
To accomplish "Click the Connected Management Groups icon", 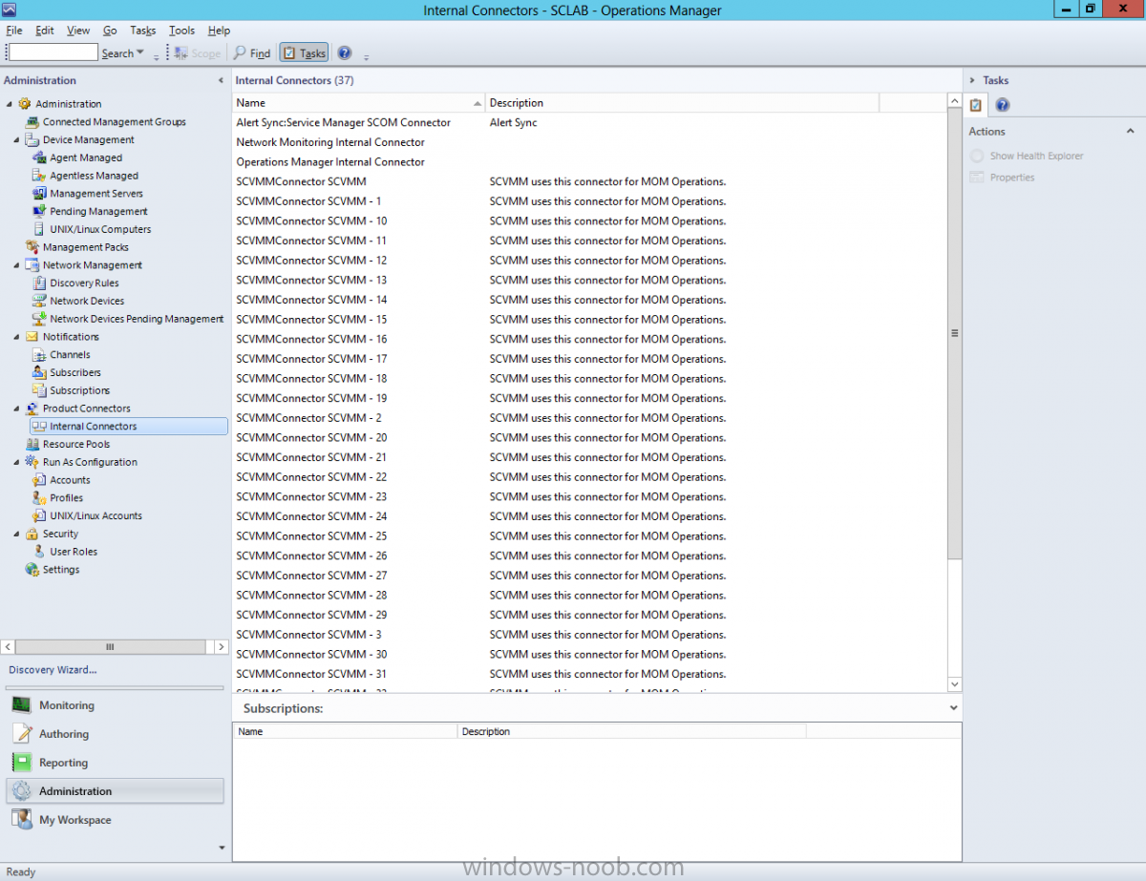I will click(32, 122).
